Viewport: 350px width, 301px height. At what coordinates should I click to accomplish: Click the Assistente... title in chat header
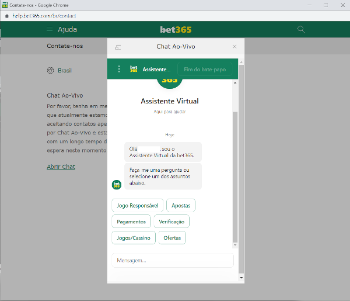coord(156,70)
